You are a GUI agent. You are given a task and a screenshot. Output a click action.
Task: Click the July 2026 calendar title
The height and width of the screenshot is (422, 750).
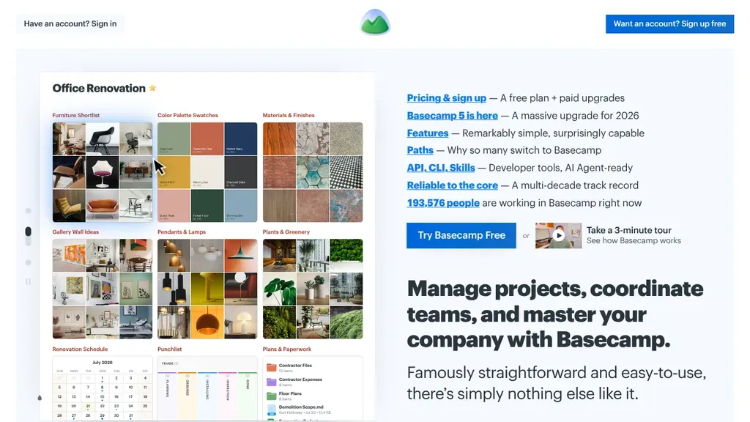pos(103,363)
